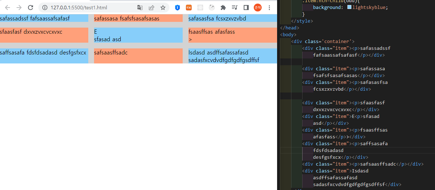The image size is (435, 190).
Task: Click grid item 'safassasa fsafsfsasafsasas'
Action: coord(138,18)
